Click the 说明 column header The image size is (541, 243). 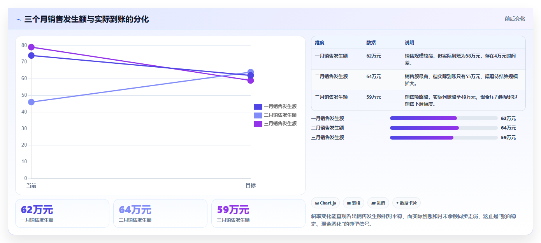point(409,43)
